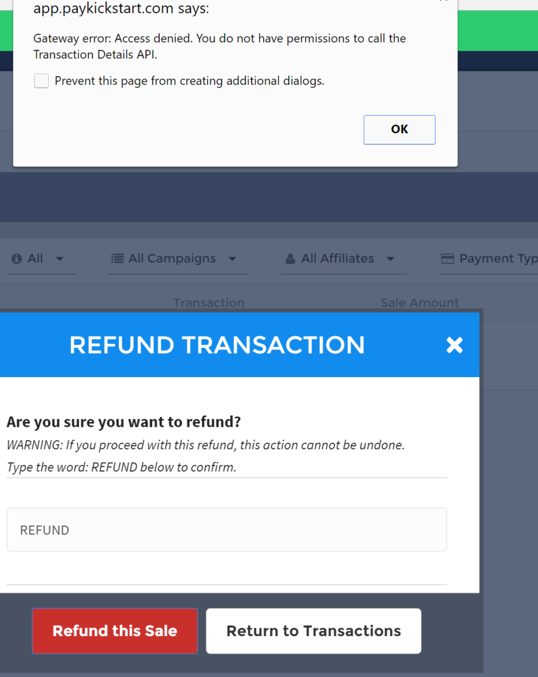538x677 pixels.
Task: Select the All Affiliates filter label
Action: tap(337, 258)
